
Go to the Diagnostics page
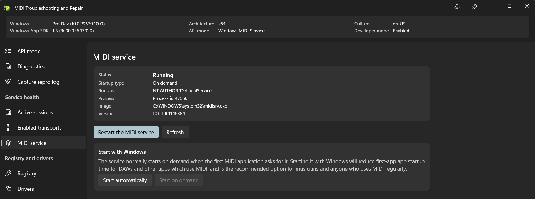(43, 66)
